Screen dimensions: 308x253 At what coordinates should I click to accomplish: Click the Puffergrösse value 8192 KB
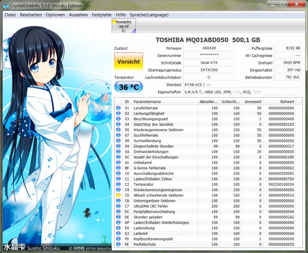click(x=288, y=48)
